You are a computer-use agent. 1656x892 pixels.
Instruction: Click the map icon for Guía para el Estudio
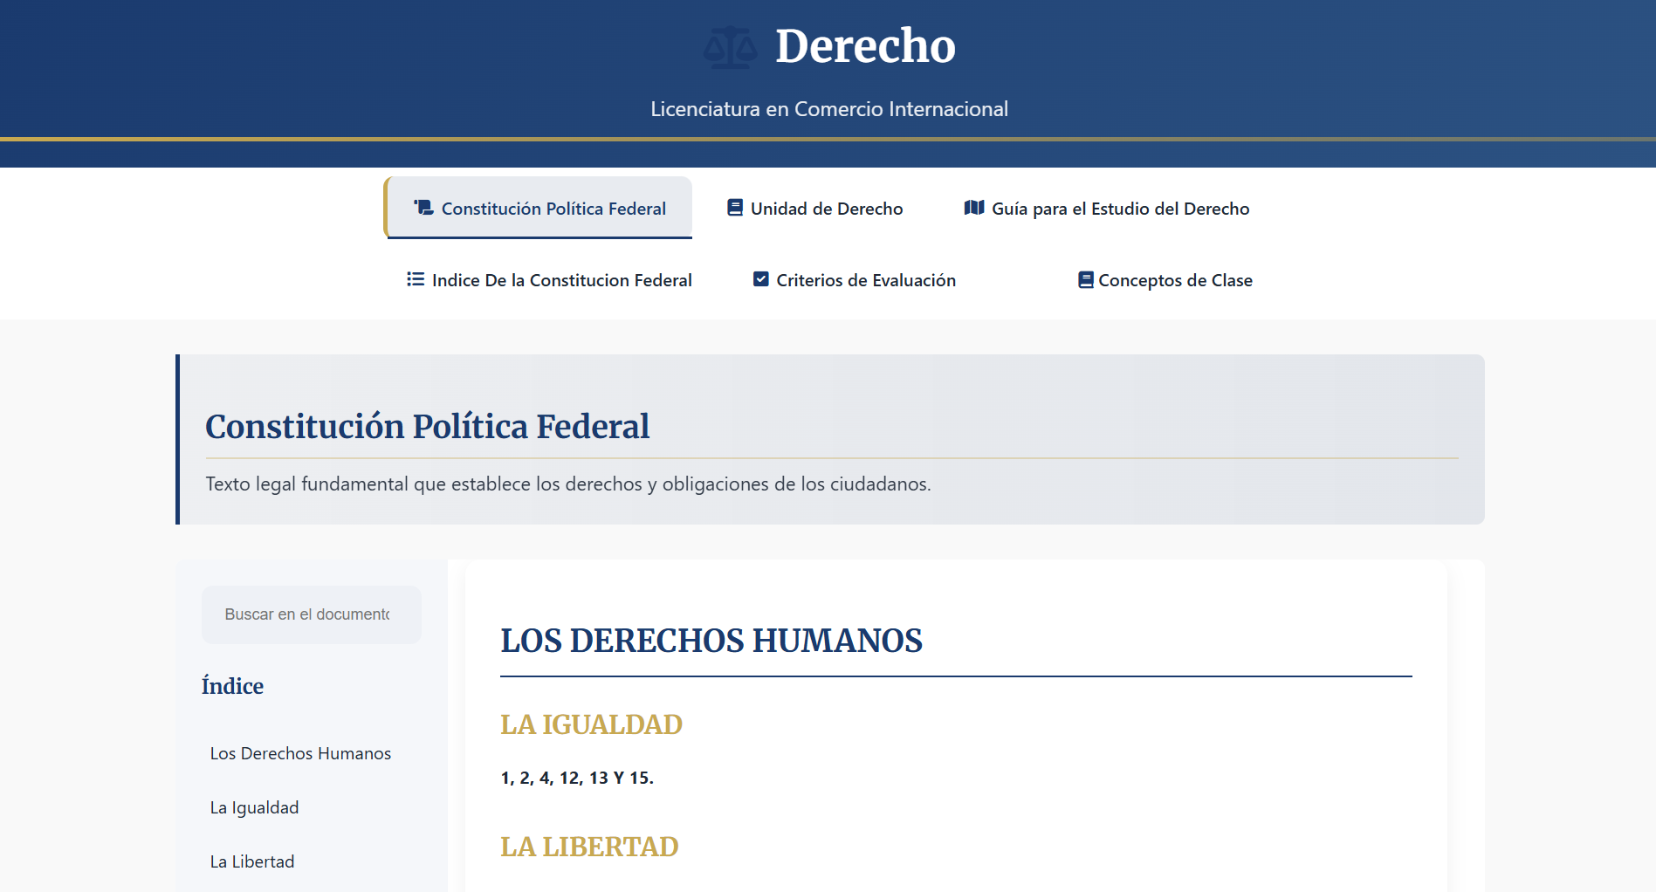[x=975, y=208]
